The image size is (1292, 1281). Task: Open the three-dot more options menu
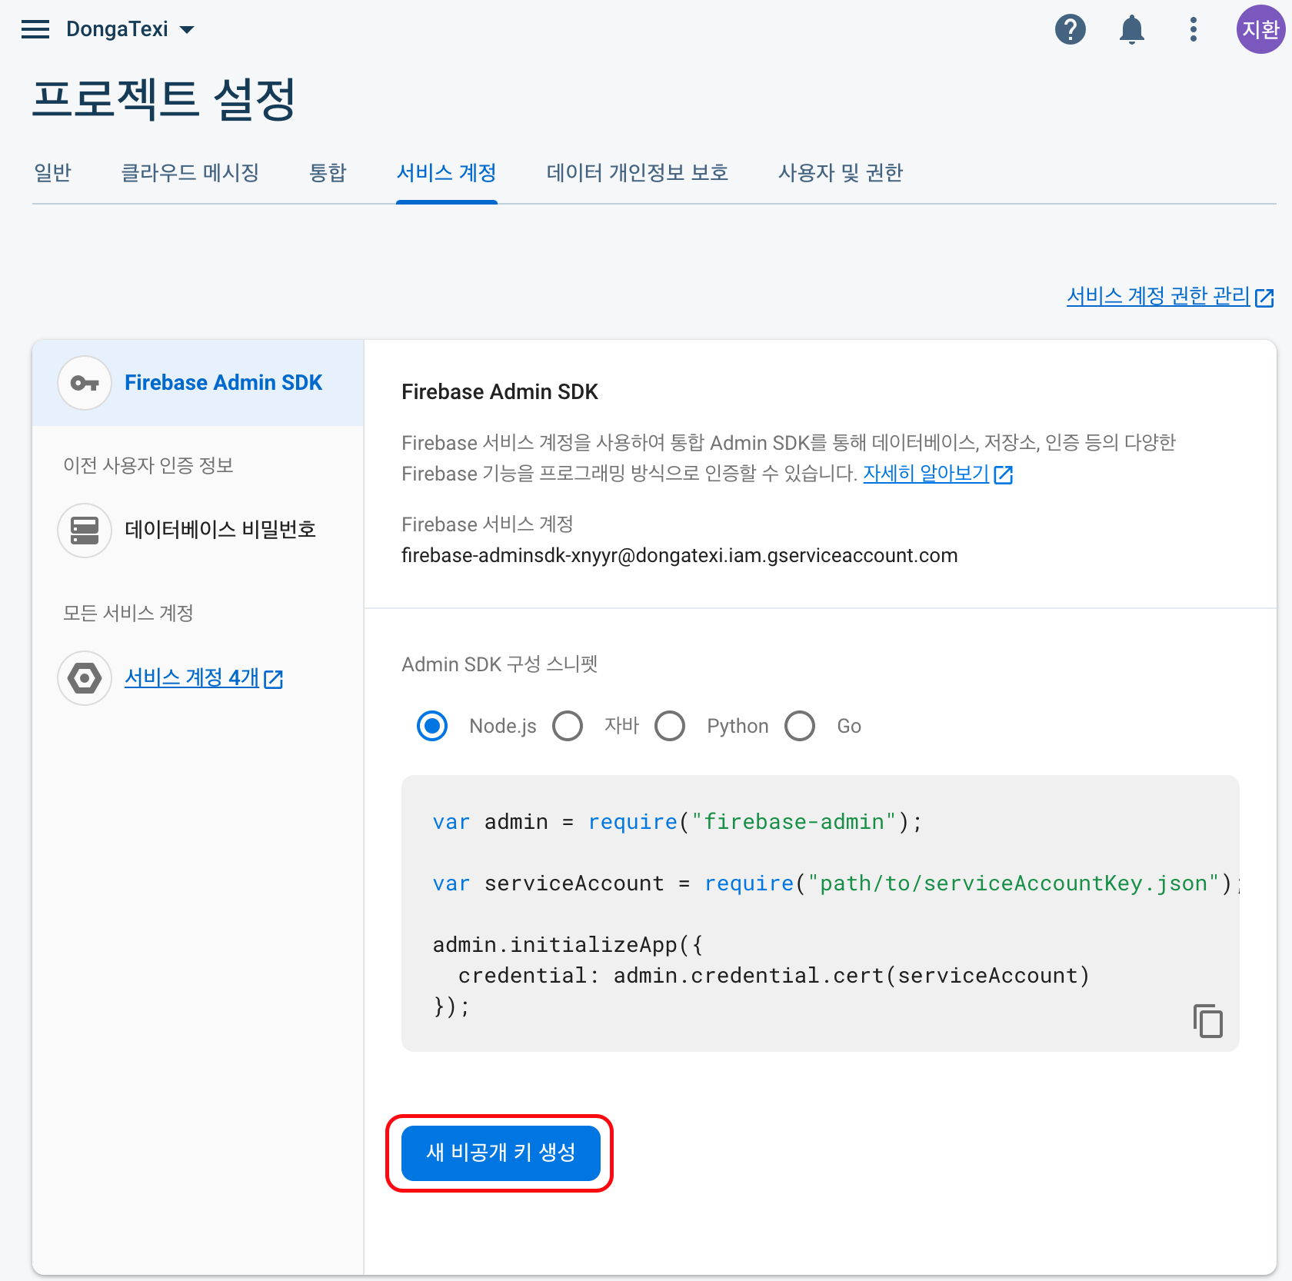(x=1194, y=29)
